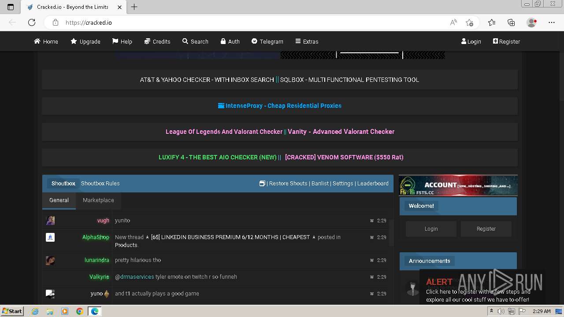Viewport: 564px width, 317px height.
Task: Expand the Extras menu
Action: tap(307, 41)
